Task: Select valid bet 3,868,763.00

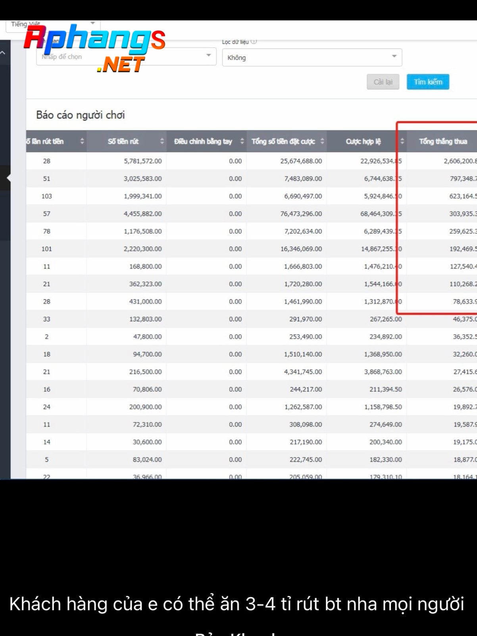Action: [x=383, y=372]
